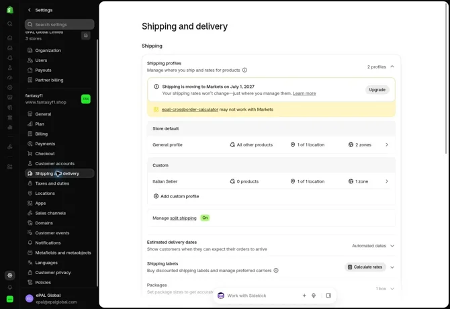
Task: Click '2 zones' in General profile row
Action: click(x=359, y=145)
